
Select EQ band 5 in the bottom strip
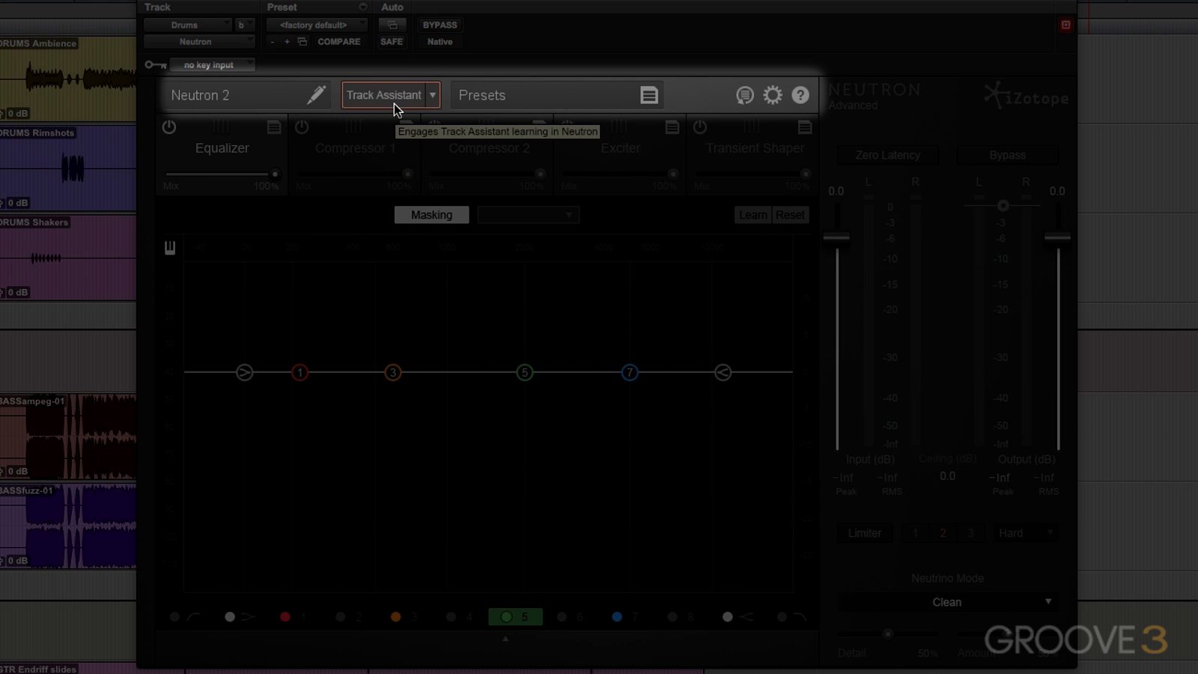pyautogui.click(x=515, y=617)
